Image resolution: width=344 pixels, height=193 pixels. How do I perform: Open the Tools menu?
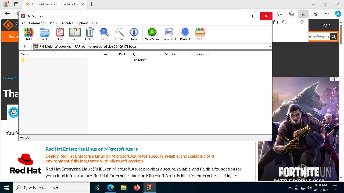coord(53,23)
